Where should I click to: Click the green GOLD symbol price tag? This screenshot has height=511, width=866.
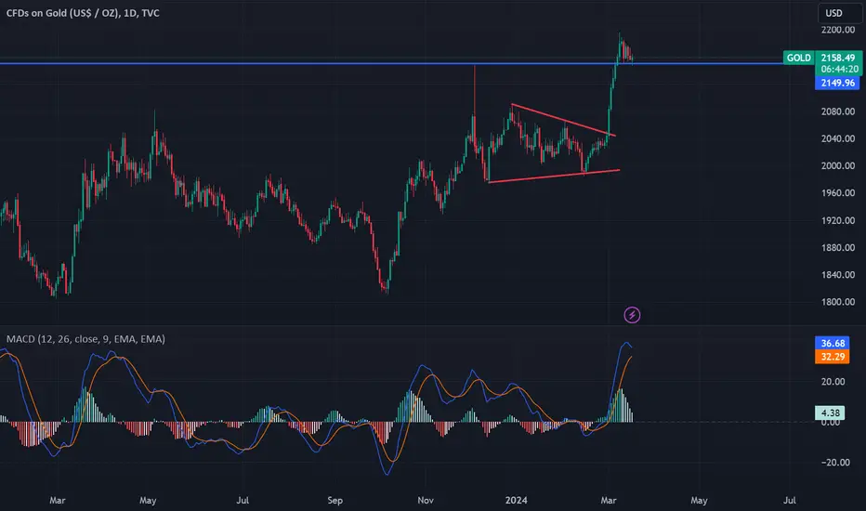(x=798, y=58)
